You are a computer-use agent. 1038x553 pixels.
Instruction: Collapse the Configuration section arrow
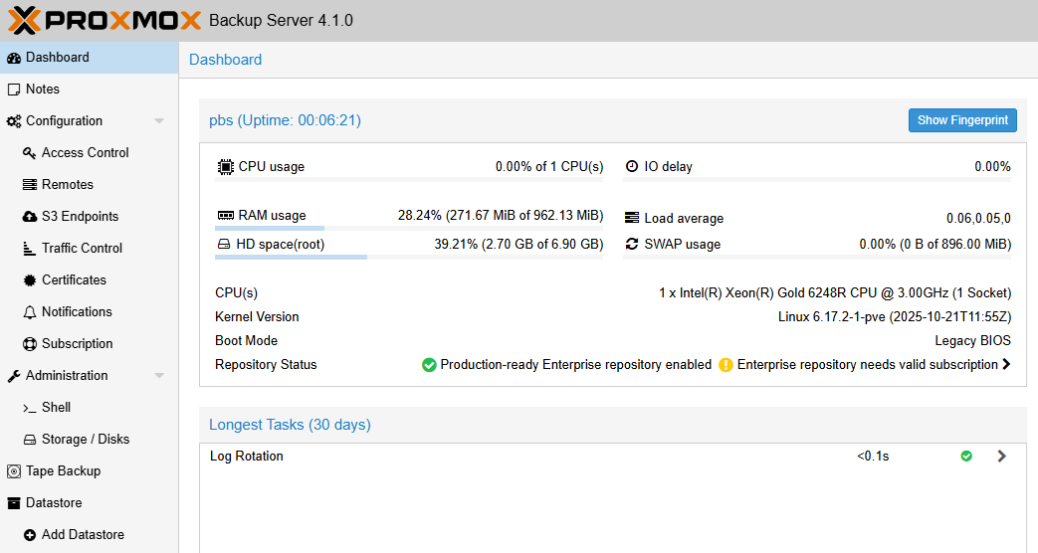pyautogui.click(x=159, y=121)
